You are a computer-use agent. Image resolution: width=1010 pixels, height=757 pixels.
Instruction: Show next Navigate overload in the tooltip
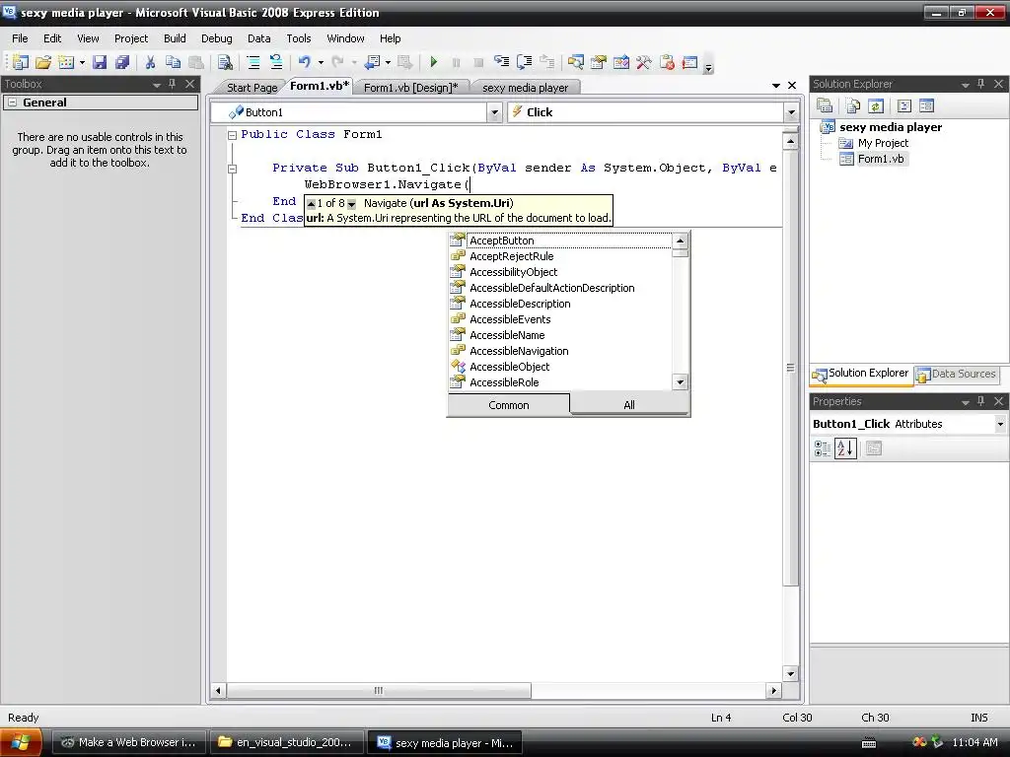pyautogui.click(x=352, y=204)
